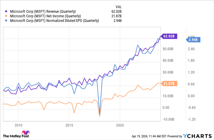Click the 2010 x-axis label

pos(18,125)
